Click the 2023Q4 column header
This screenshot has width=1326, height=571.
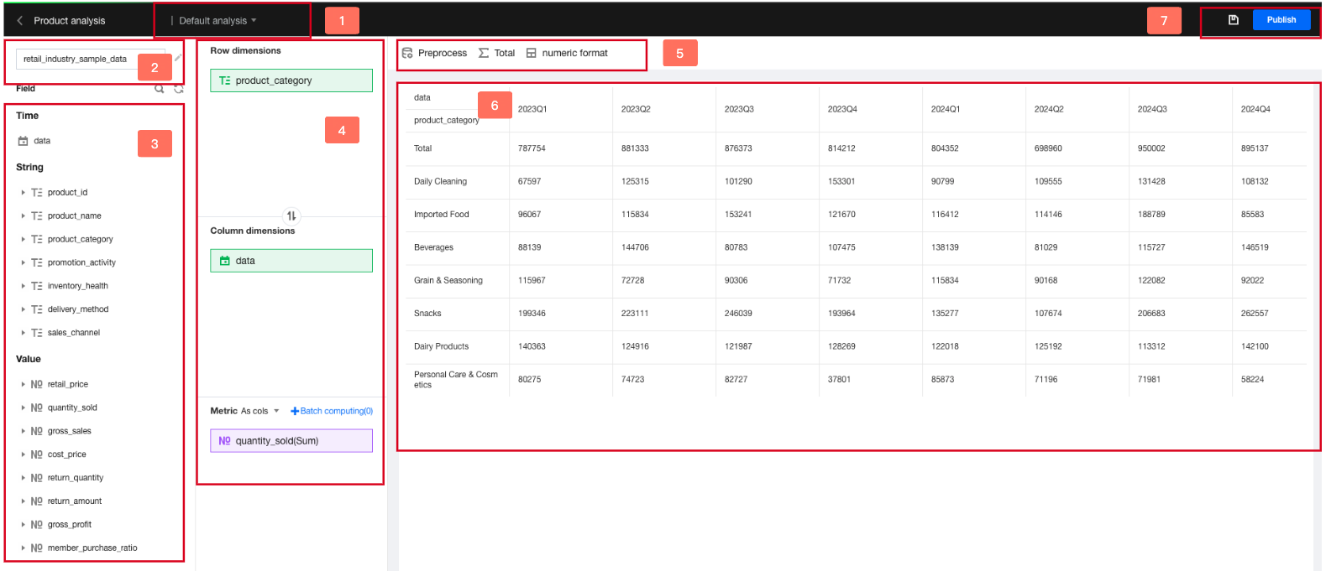[x=842, y=109]
